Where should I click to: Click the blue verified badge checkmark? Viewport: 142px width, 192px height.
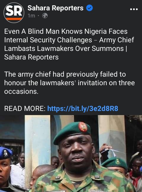(x=89, y=8)
